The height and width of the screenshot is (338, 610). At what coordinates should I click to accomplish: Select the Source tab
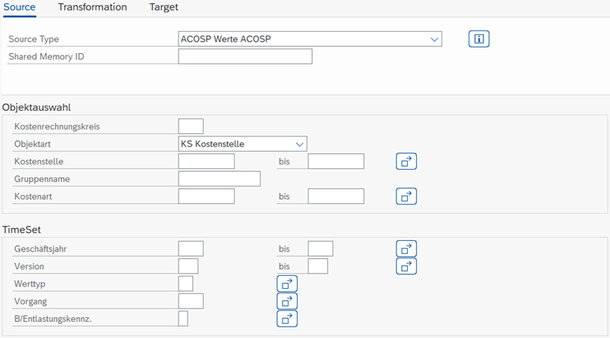point(20,7)
